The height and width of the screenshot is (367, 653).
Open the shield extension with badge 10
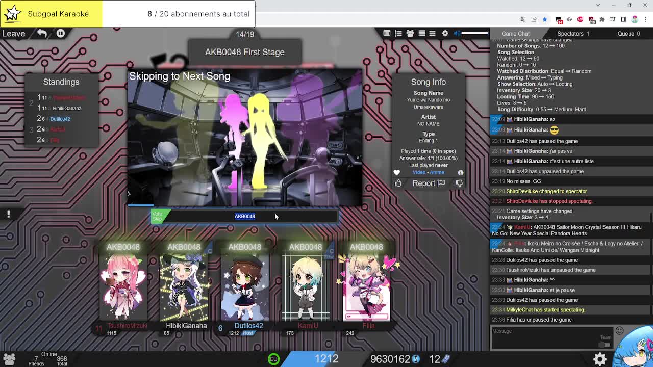(592, 20)
